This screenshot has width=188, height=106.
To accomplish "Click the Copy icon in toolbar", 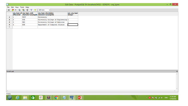I will pos(19,10).
